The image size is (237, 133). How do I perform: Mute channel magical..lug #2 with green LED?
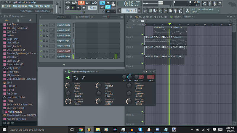point(41,25)
